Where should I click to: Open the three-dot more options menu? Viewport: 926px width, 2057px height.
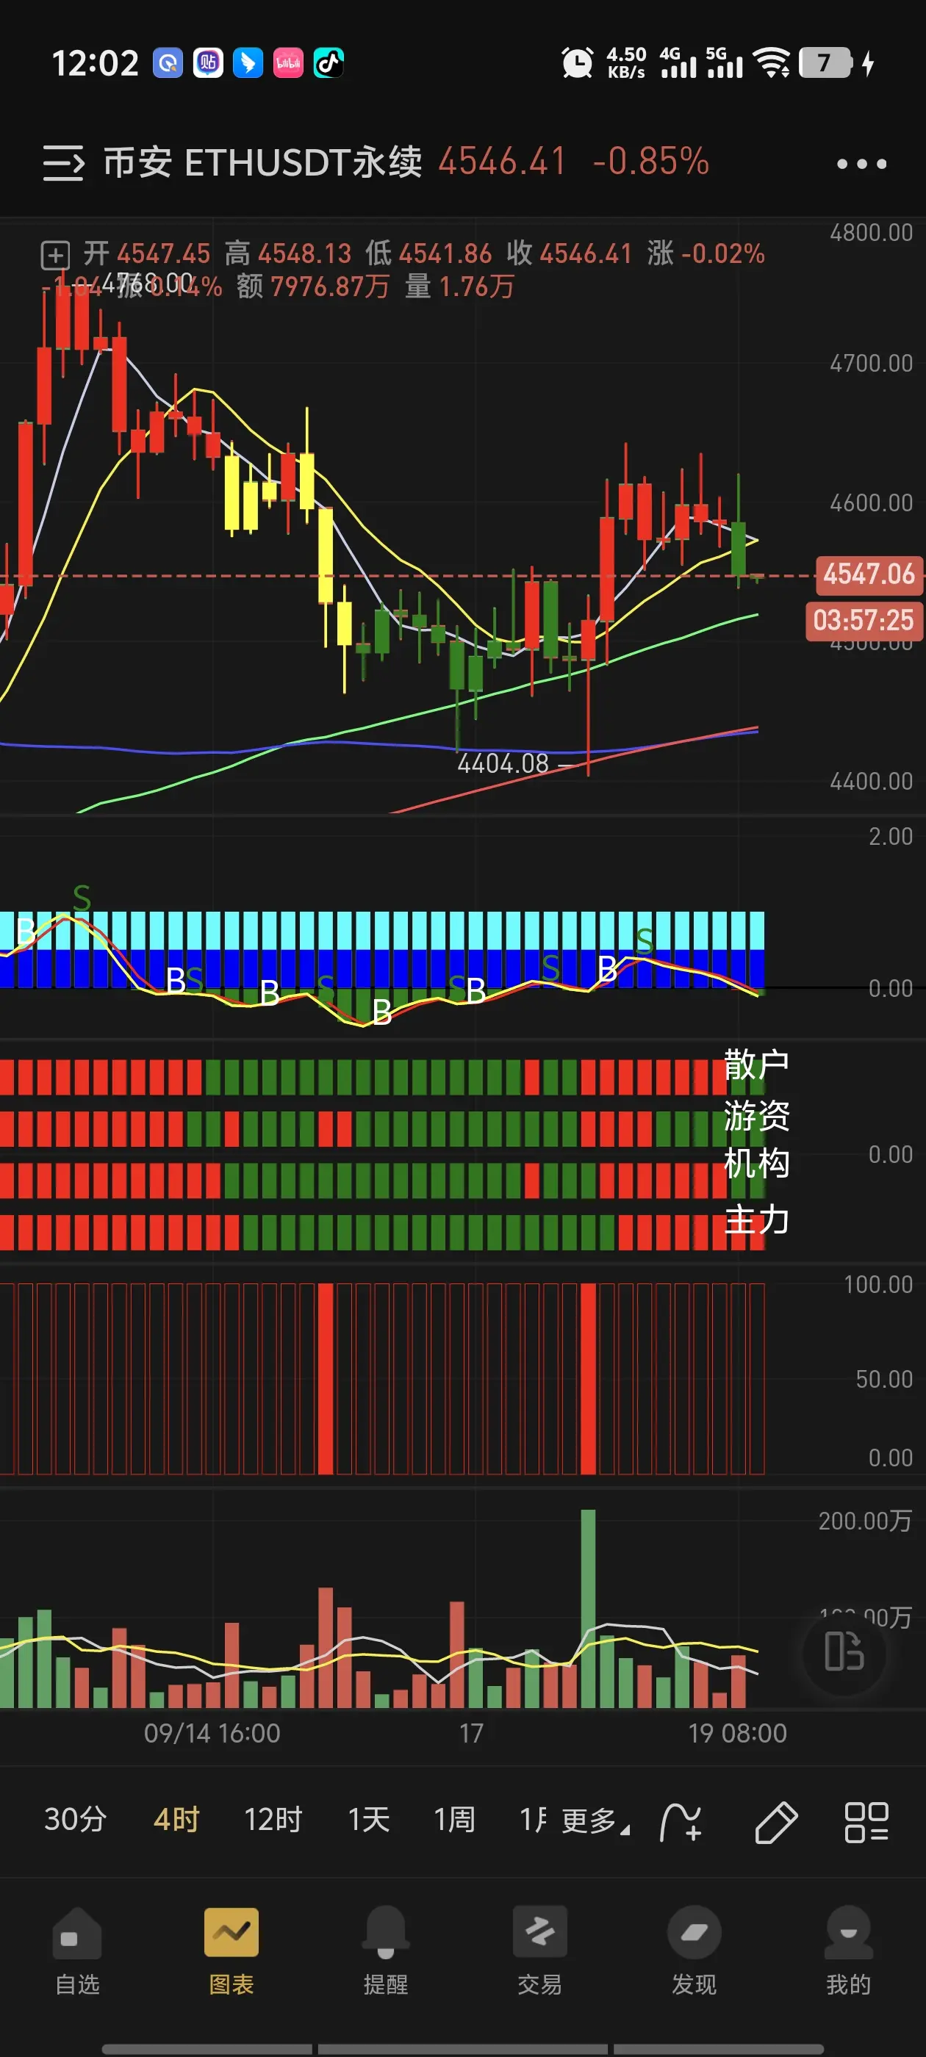861,164
